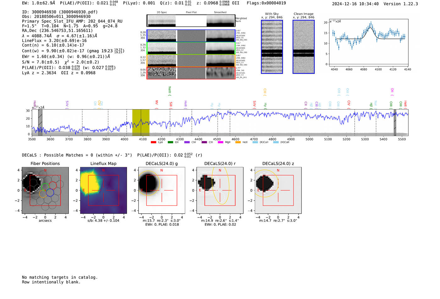Screen dimensions: 440x299
Task: Click the yellow highlighted band in the spectrum
Action: point(141,122)
